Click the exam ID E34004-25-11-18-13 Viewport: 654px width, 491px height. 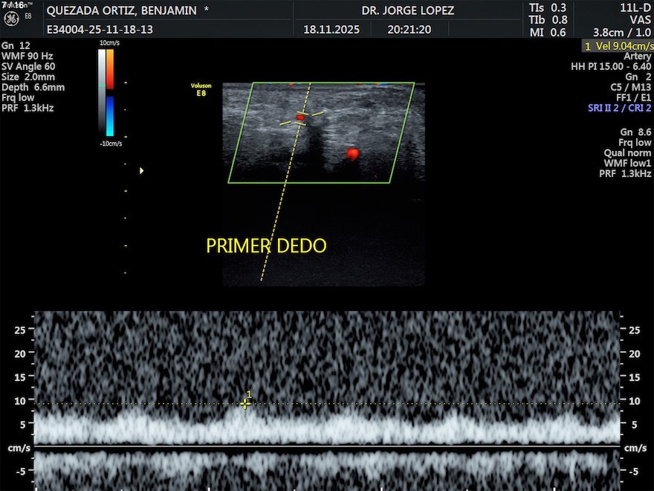tap(100, 30)
